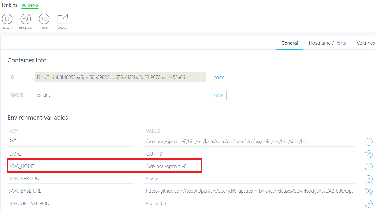The image size is (375, 210).
Task: Select the container ID field
Action: coord(121,77)
